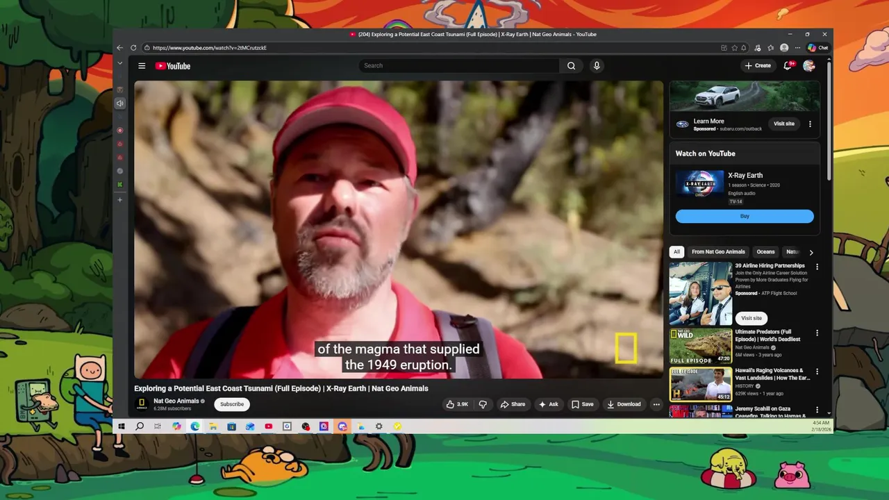This screenshot has height=500, width=889.
Task: Open options for Ultimate Predators video
Action: 817,333
